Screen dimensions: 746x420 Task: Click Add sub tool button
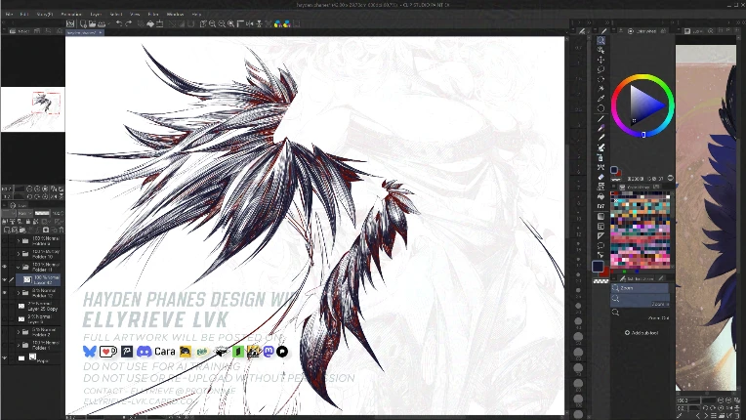[642, 333]
